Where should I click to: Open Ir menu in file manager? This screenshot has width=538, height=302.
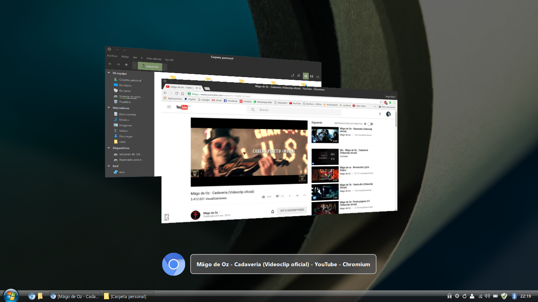point(142,58)
